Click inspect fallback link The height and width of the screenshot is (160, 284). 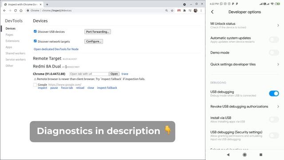click(107, 88)
